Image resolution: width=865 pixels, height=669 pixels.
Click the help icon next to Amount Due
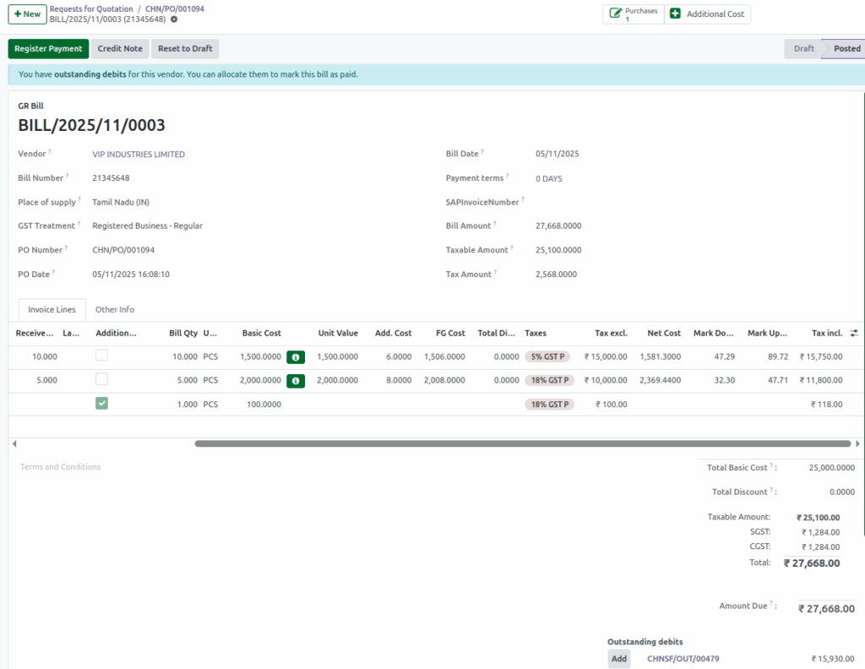pos(771,604)
